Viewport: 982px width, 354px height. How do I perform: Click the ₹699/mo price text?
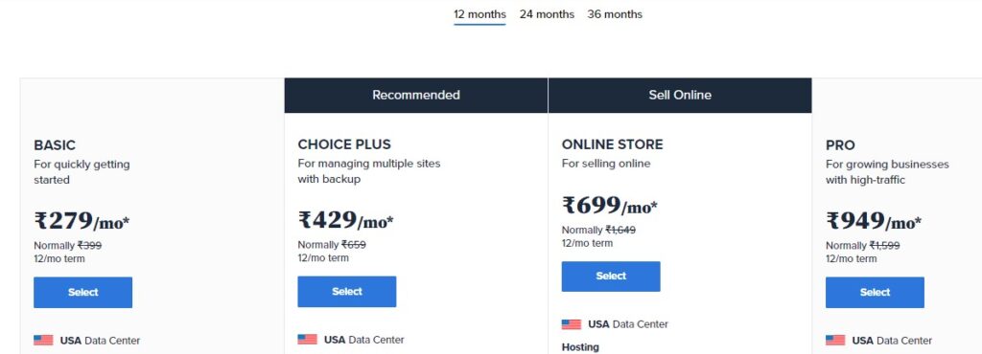[610, 206]
